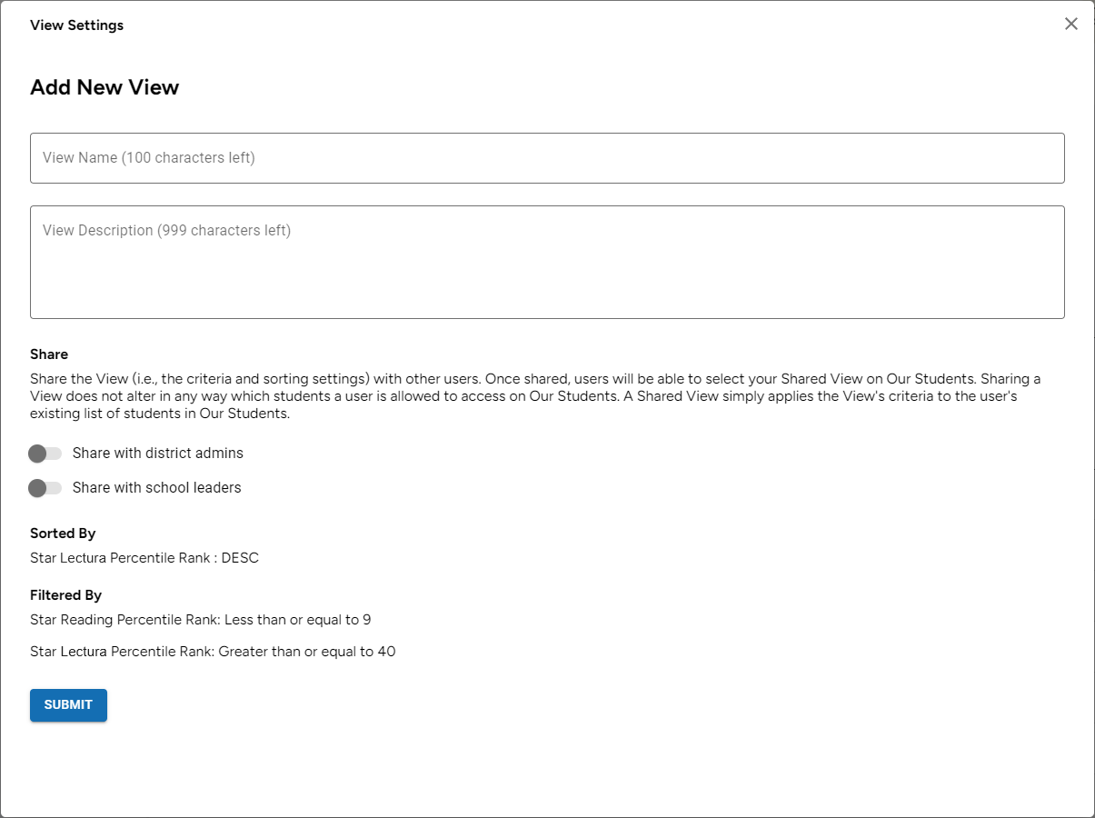This screenshot has width=1095, height=818.
Task: Click the 'DESC' sort direction text
Action: (x=240, y=558)
